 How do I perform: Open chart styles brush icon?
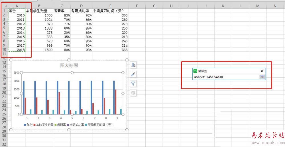[133, 74]
